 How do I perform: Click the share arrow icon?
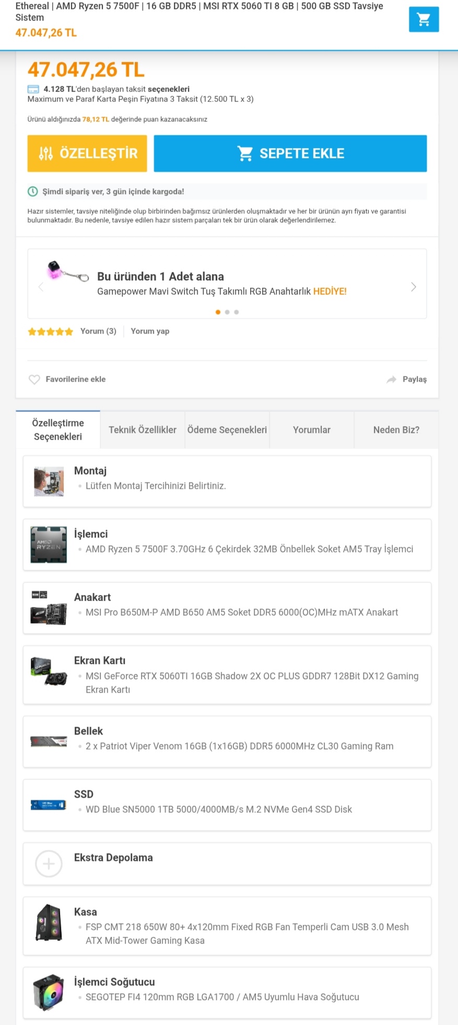coord(391,379)
